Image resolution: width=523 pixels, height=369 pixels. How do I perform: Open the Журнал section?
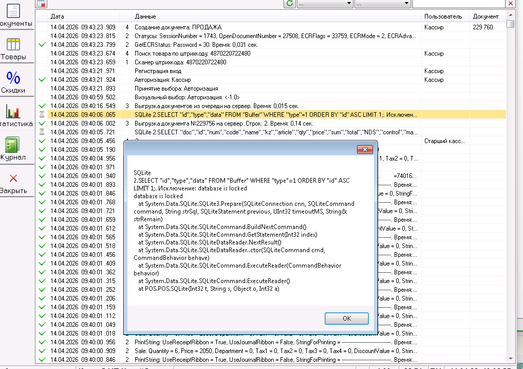[14, 149]
